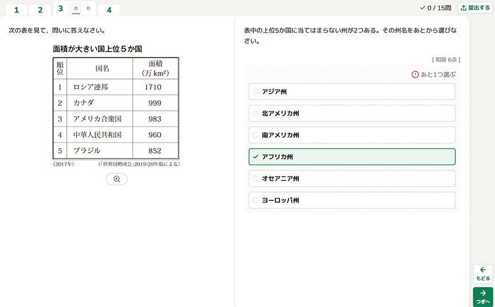Deselect the checked アフリカ州 option
495x307 pixels.
tap(352, 157)
